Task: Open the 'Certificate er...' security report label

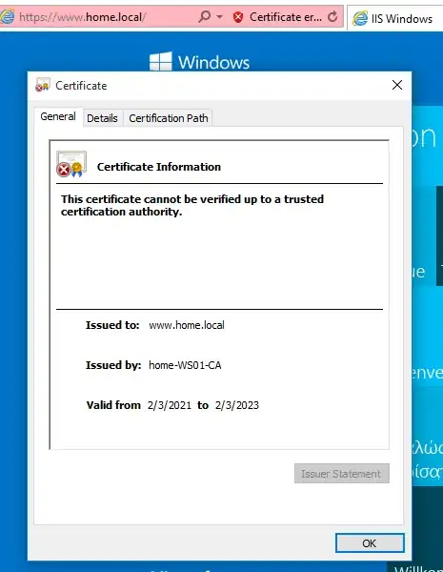Action: [x=286, y=17]
